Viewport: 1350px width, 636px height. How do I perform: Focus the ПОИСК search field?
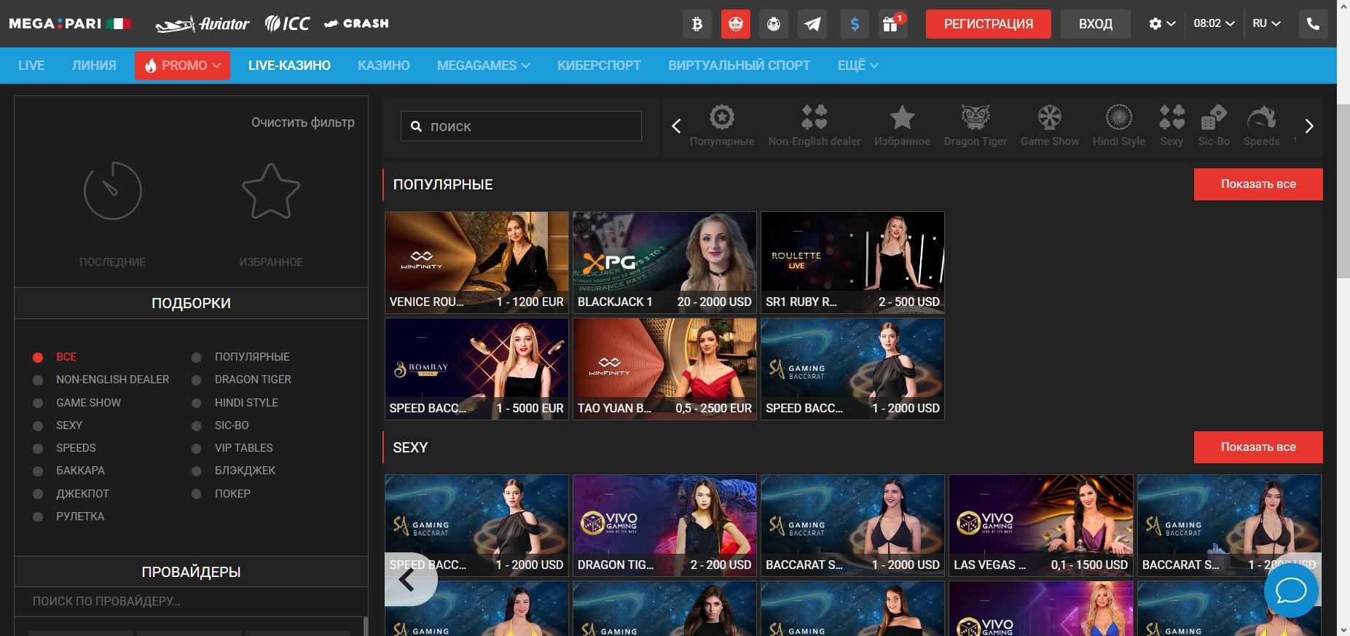pos(521,126)
